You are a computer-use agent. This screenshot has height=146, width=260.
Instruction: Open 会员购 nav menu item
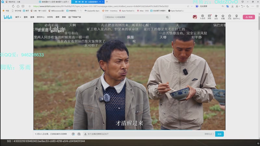coord(50,17)
